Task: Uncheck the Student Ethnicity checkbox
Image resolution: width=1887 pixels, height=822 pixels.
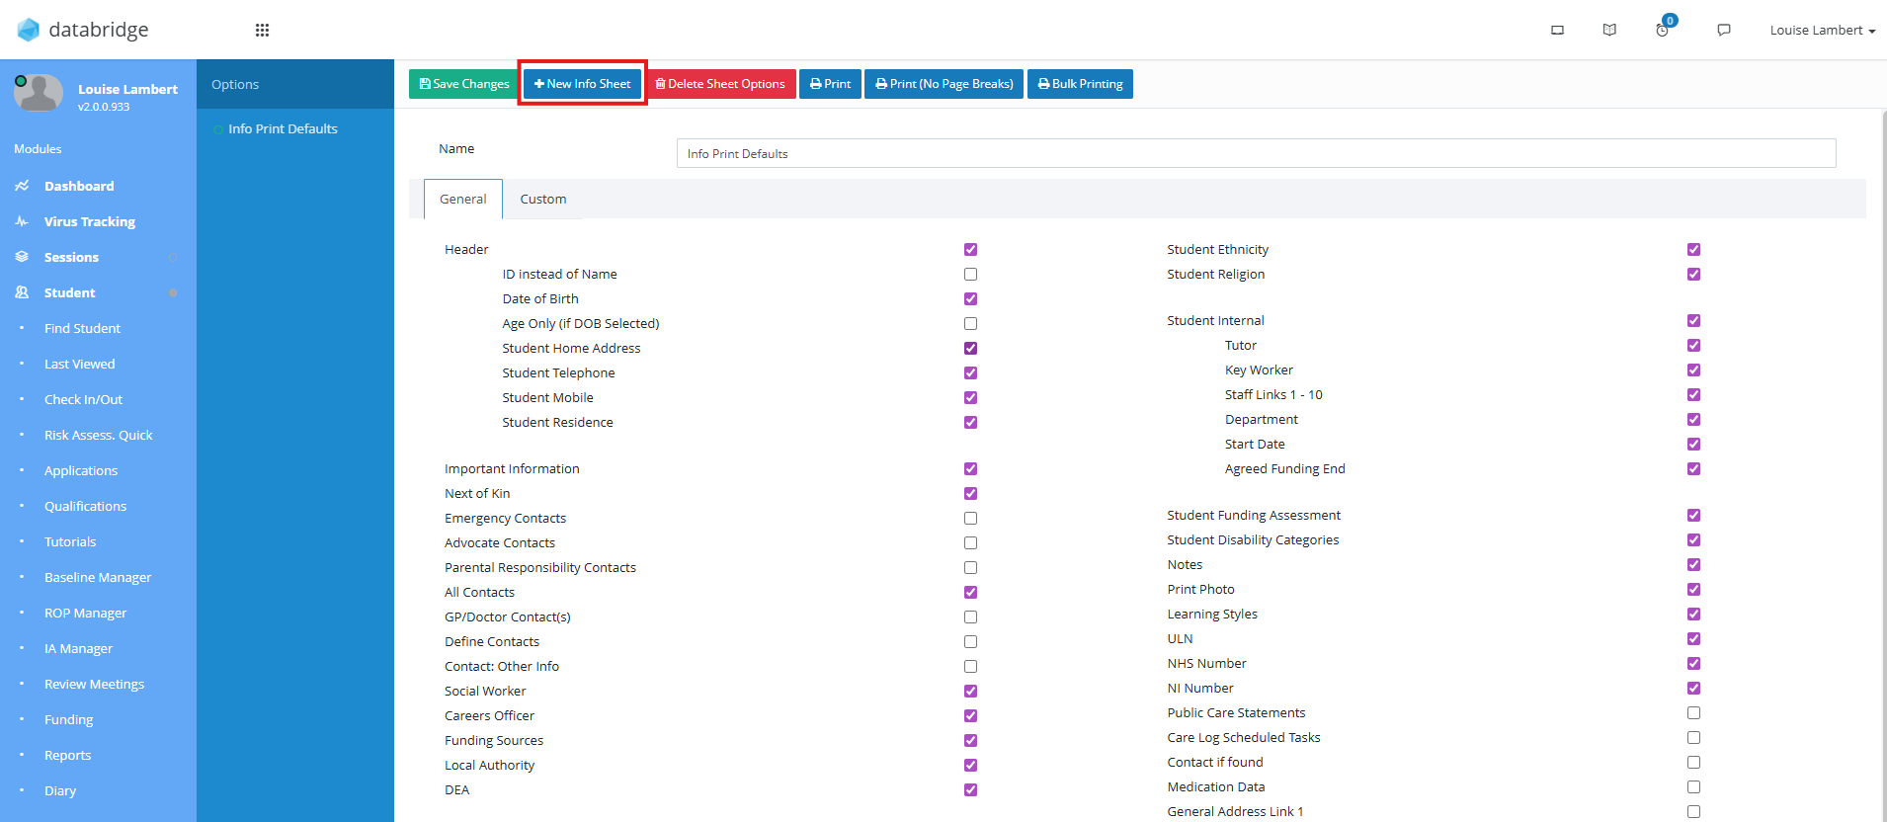Action: tap(1693, 250)
